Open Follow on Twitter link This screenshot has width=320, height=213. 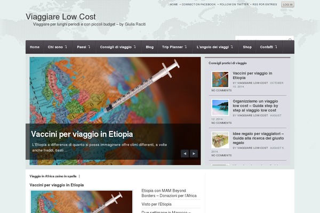234,4
